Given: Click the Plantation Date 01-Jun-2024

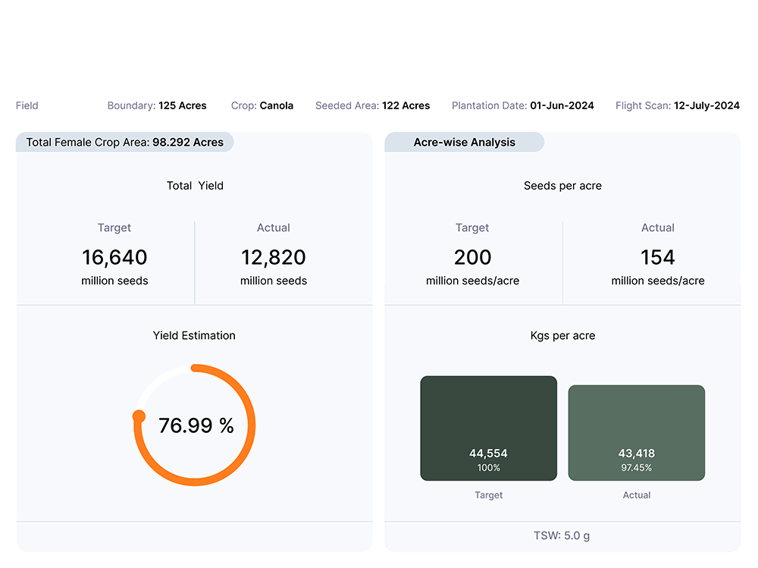Looking at the screenshot, I should click(522, 105).
